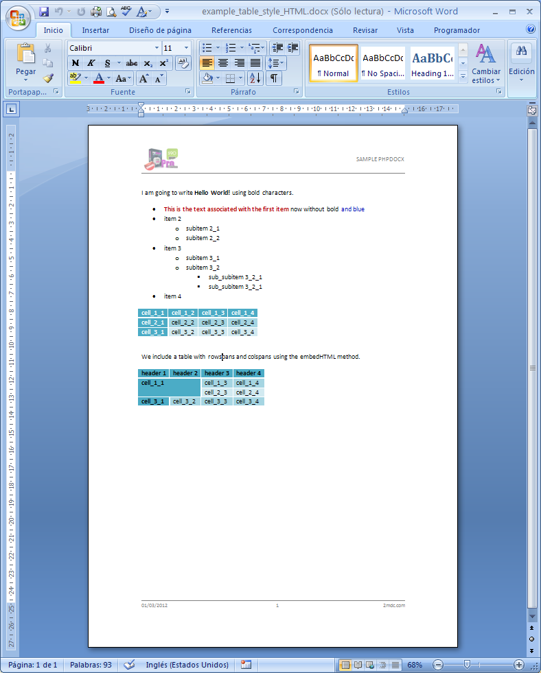This screenshot has height=673, width=541.
Task: Click the Save icon in quick access toolbar
Action: (x=44, y=12)
